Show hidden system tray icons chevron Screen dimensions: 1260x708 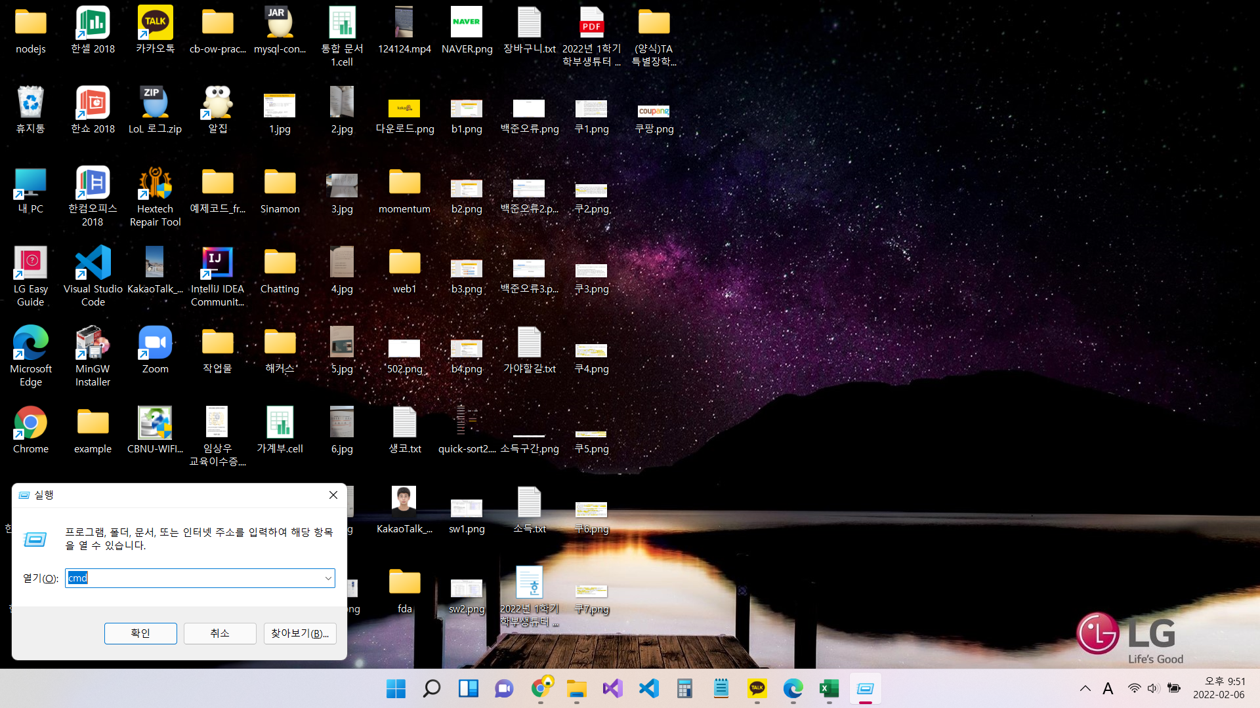coord(1085,688)
